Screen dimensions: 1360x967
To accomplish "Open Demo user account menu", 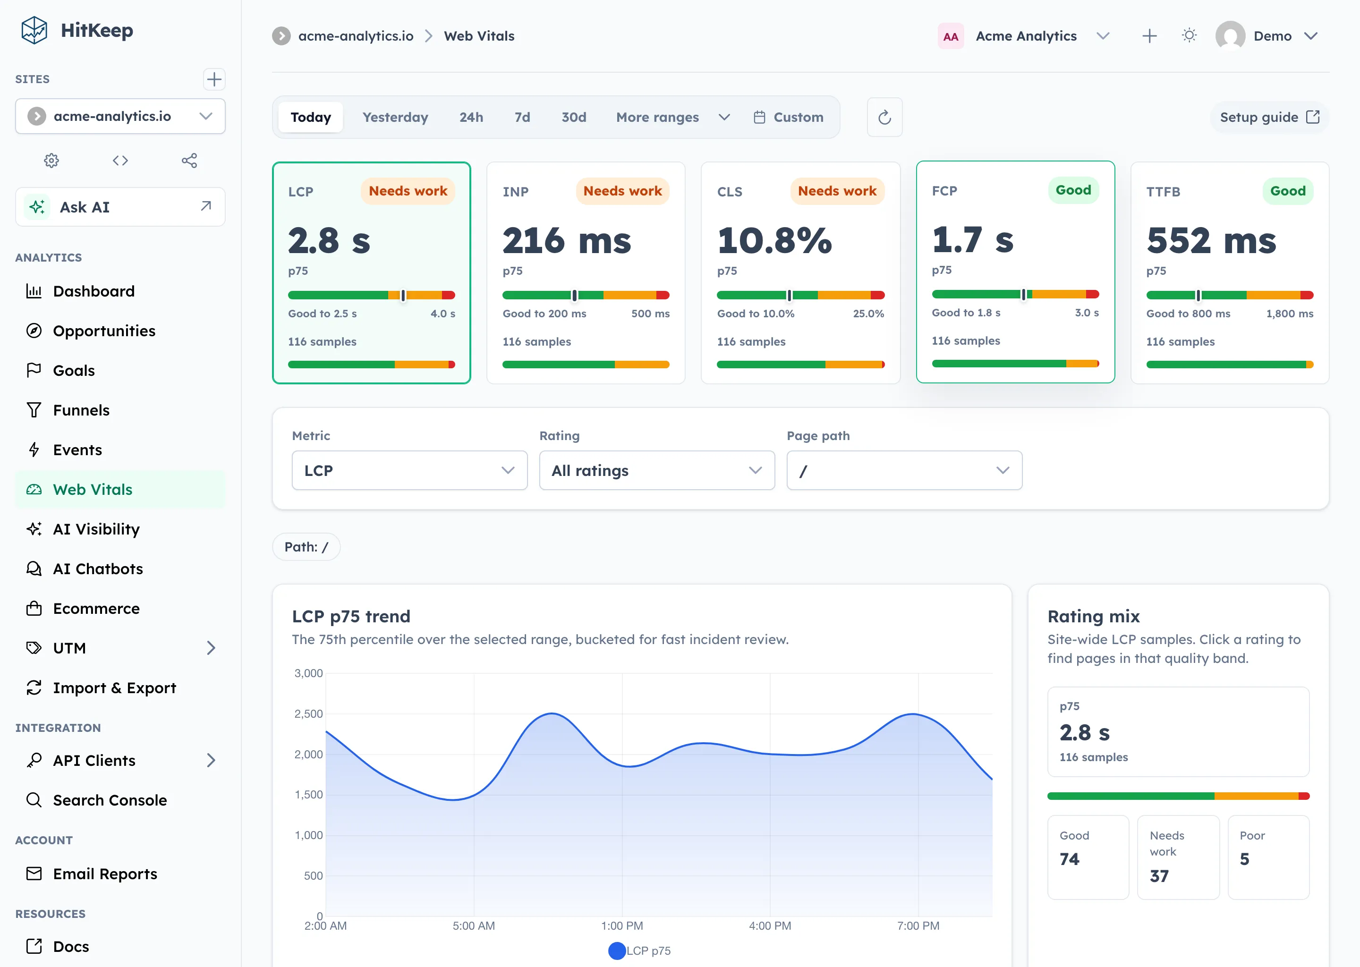I will coord(1267,36).
